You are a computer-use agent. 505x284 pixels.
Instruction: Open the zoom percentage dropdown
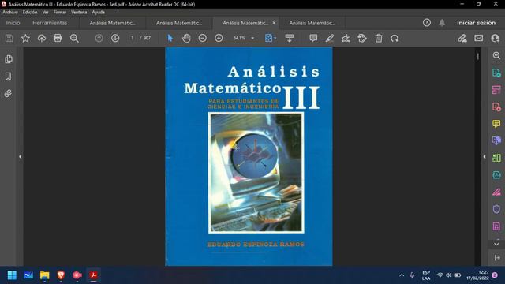pyautogui.click(x=252, y=38)
